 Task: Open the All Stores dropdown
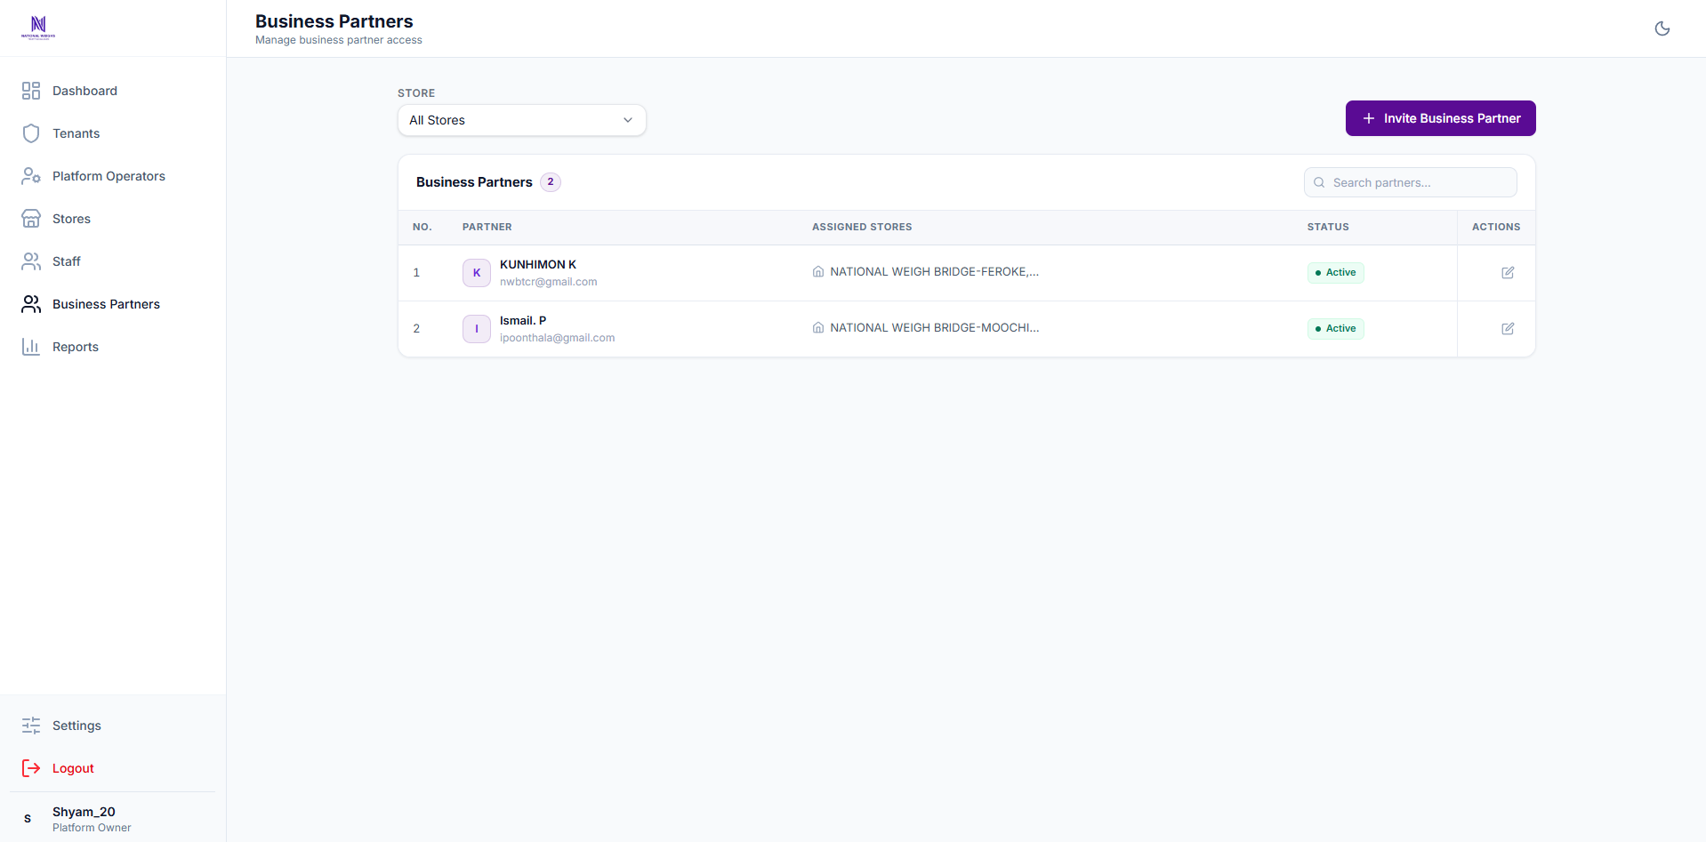tap(522, 120)
